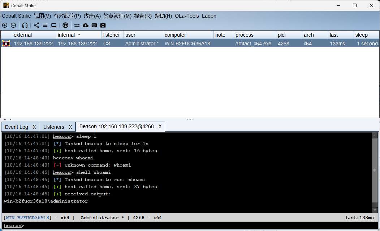This screenshot has height=231, width=380.
Task: Open the 有效载荷(P) menu
Action: 68,16
